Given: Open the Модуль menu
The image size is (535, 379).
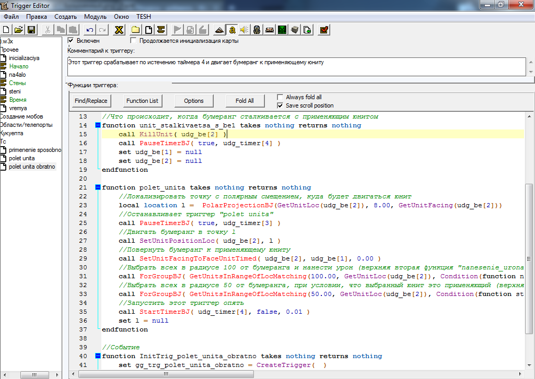Looking at the screenshot, I should coord(95,17).
